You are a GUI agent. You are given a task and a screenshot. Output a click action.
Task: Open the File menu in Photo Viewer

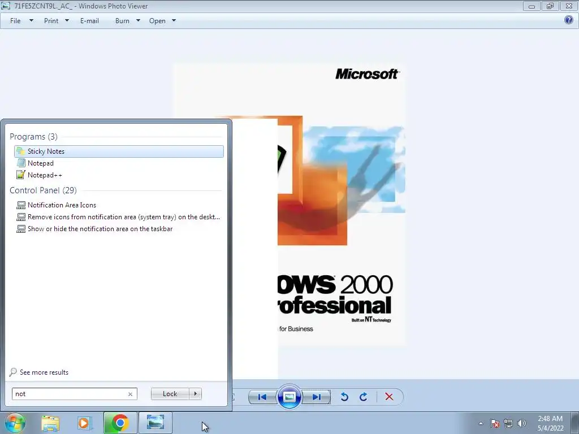[15, 21]
